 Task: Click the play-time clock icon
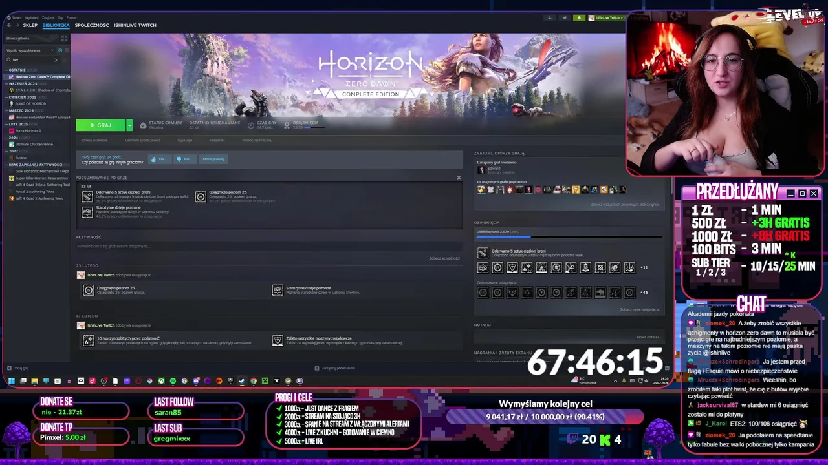(x=250, y=125)
